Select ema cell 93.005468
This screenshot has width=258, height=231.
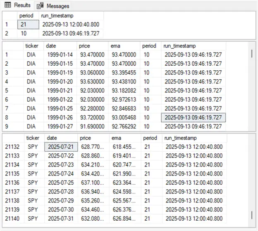(x=124, y=117)
